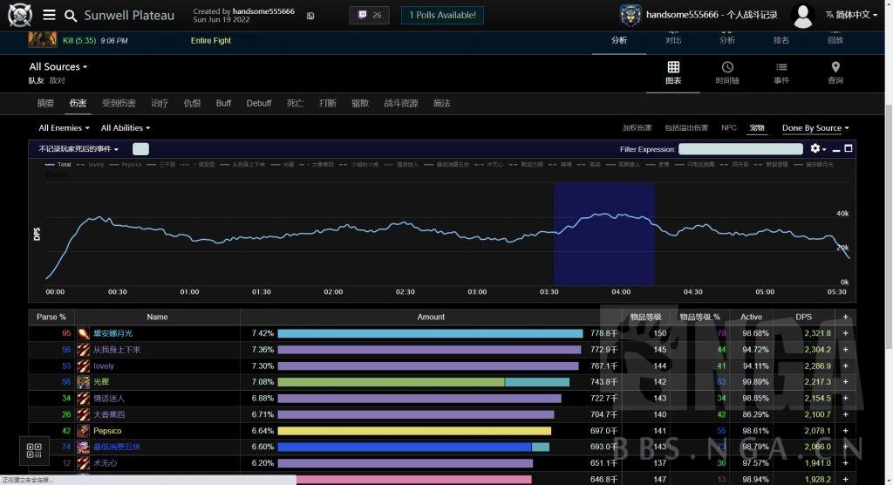This screenshot has height=485, width=893.
Task: Toggle 包括溢出伤害 overkill damage option
Action: (x=685, y=128)
